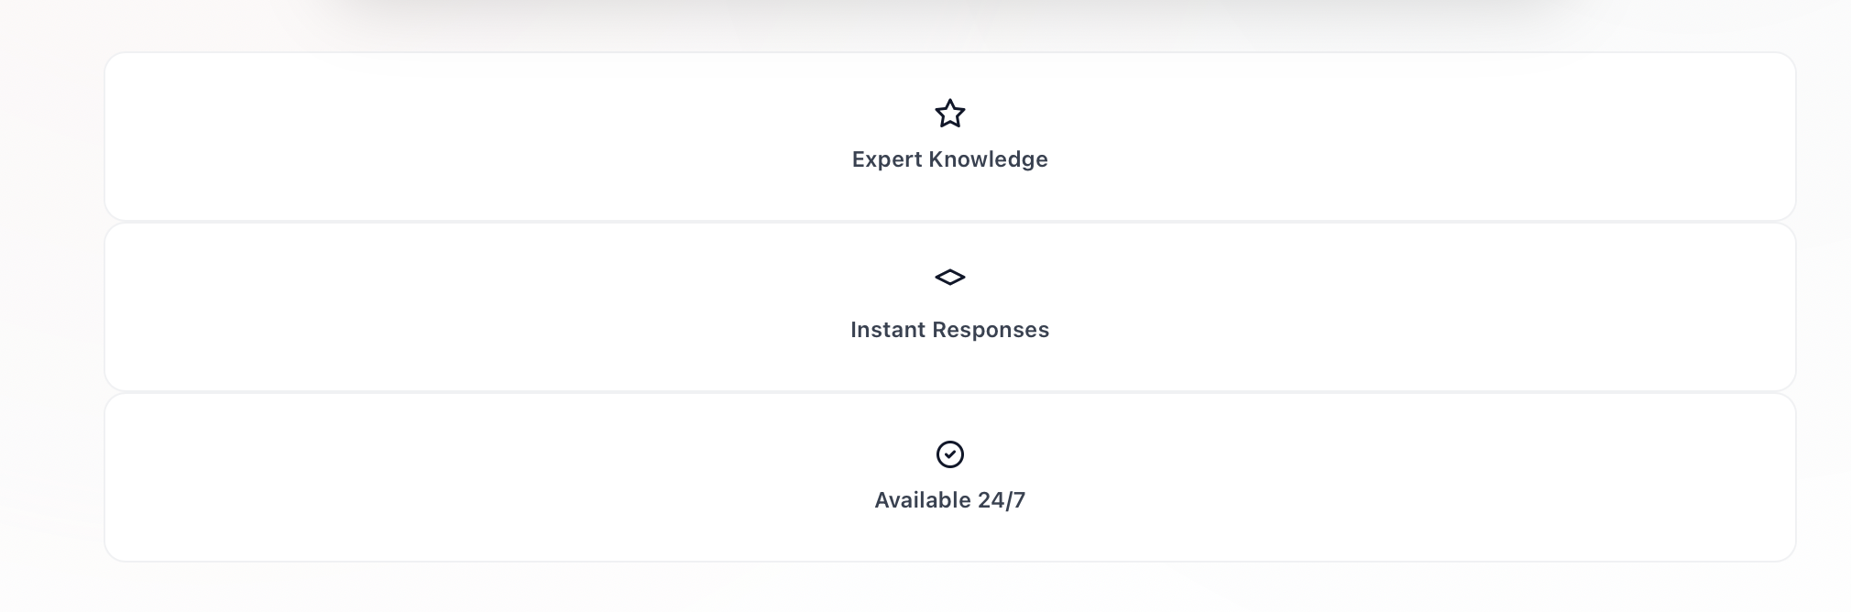The image size is (1851, 612).
Task: Click the Available 24/7 label
Action: tap(949, 500)
